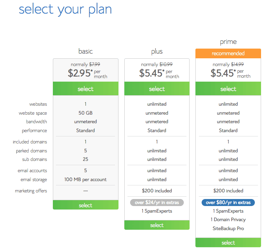Click '100 MB per account' in basic plan
Image resolution: width=270 pixels, height=248 pixels.
coord(85,180)
